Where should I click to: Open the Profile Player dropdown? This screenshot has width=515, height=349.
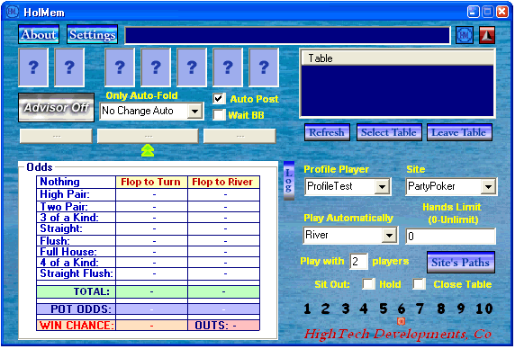pyautogui.click(x=382, y=186)
